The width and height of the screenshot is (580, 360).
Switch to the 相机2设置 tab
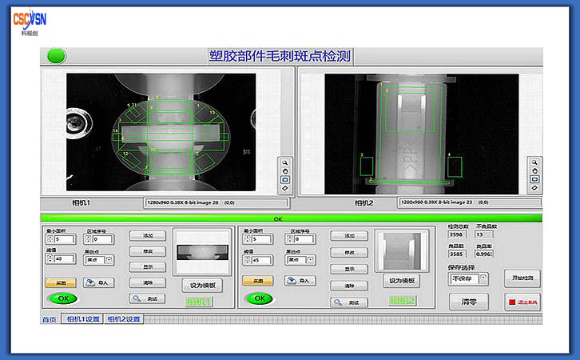coord(125,319)
